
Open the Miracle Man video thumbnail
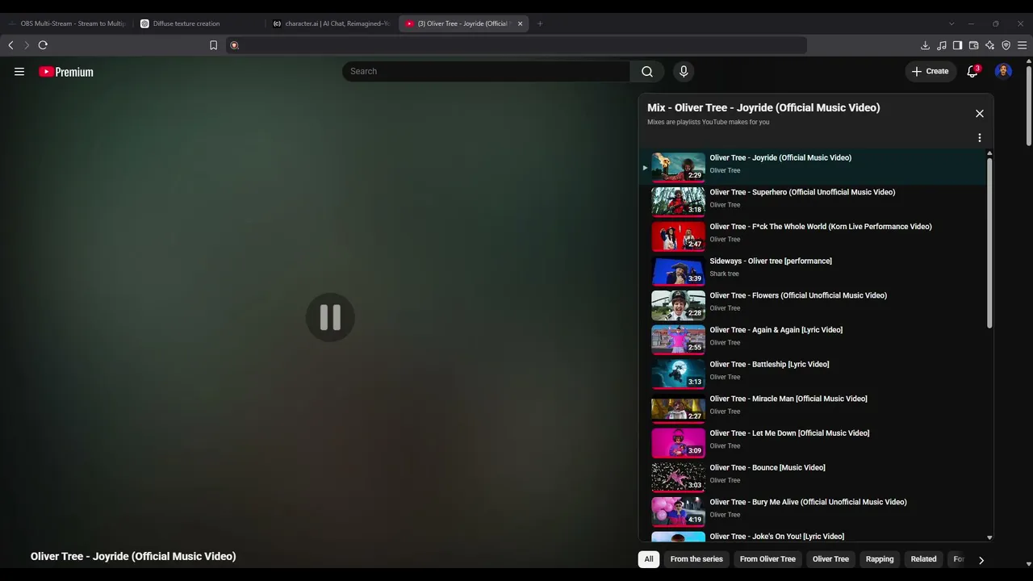[x=678, y=408]
